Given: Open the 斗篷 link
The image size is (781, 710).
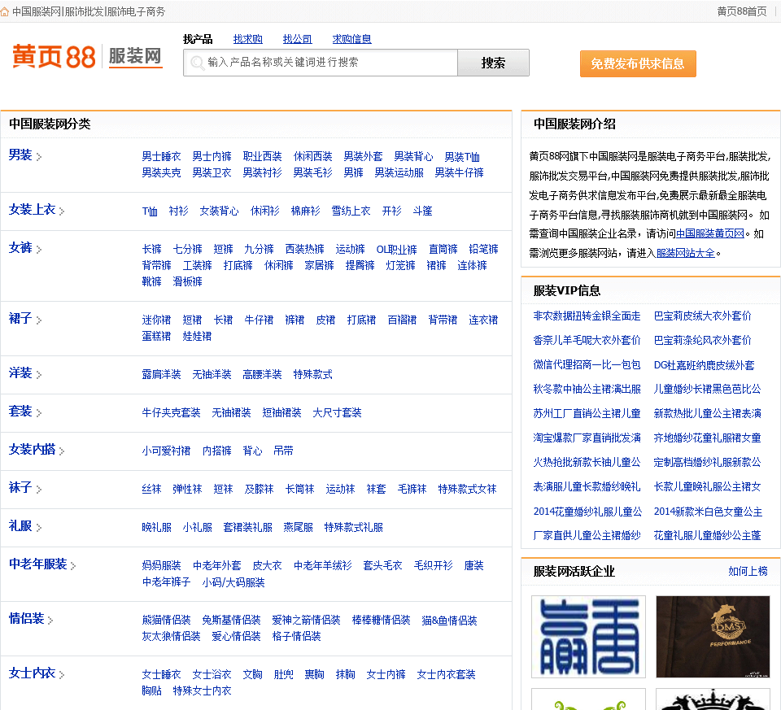Looking at the screenshot, I should coord(422,211).
